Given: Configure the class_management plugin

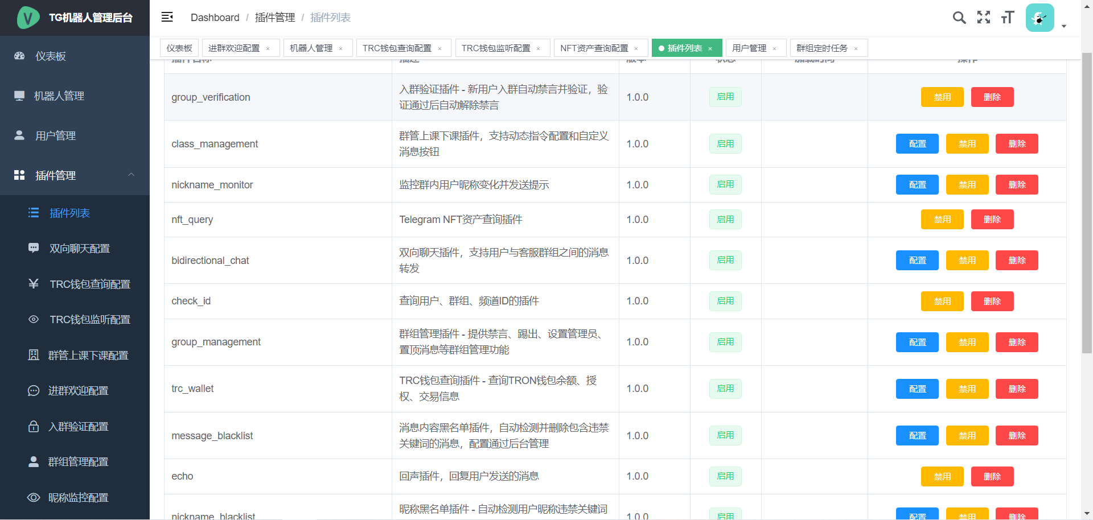Looking at the screenshot, I should pos(917,144).
